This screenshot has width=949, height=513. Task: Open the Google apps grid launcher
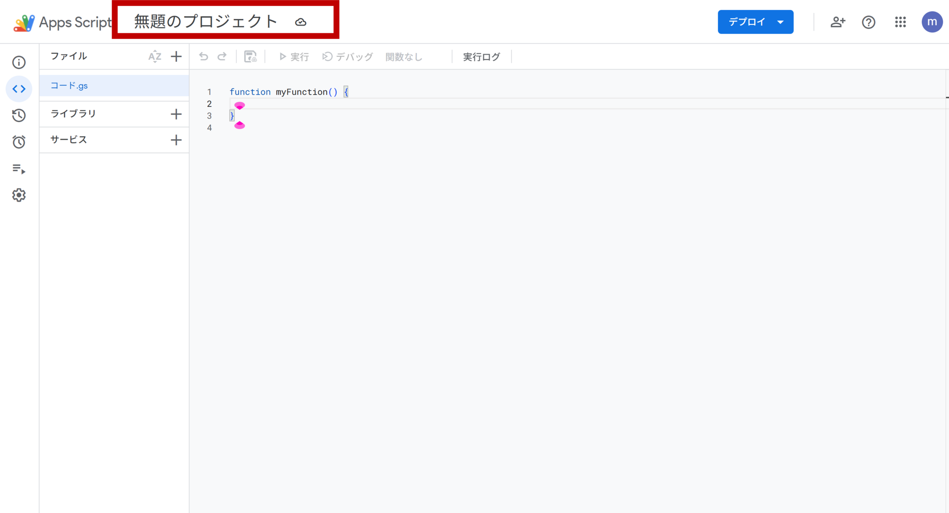pos(900,22)
